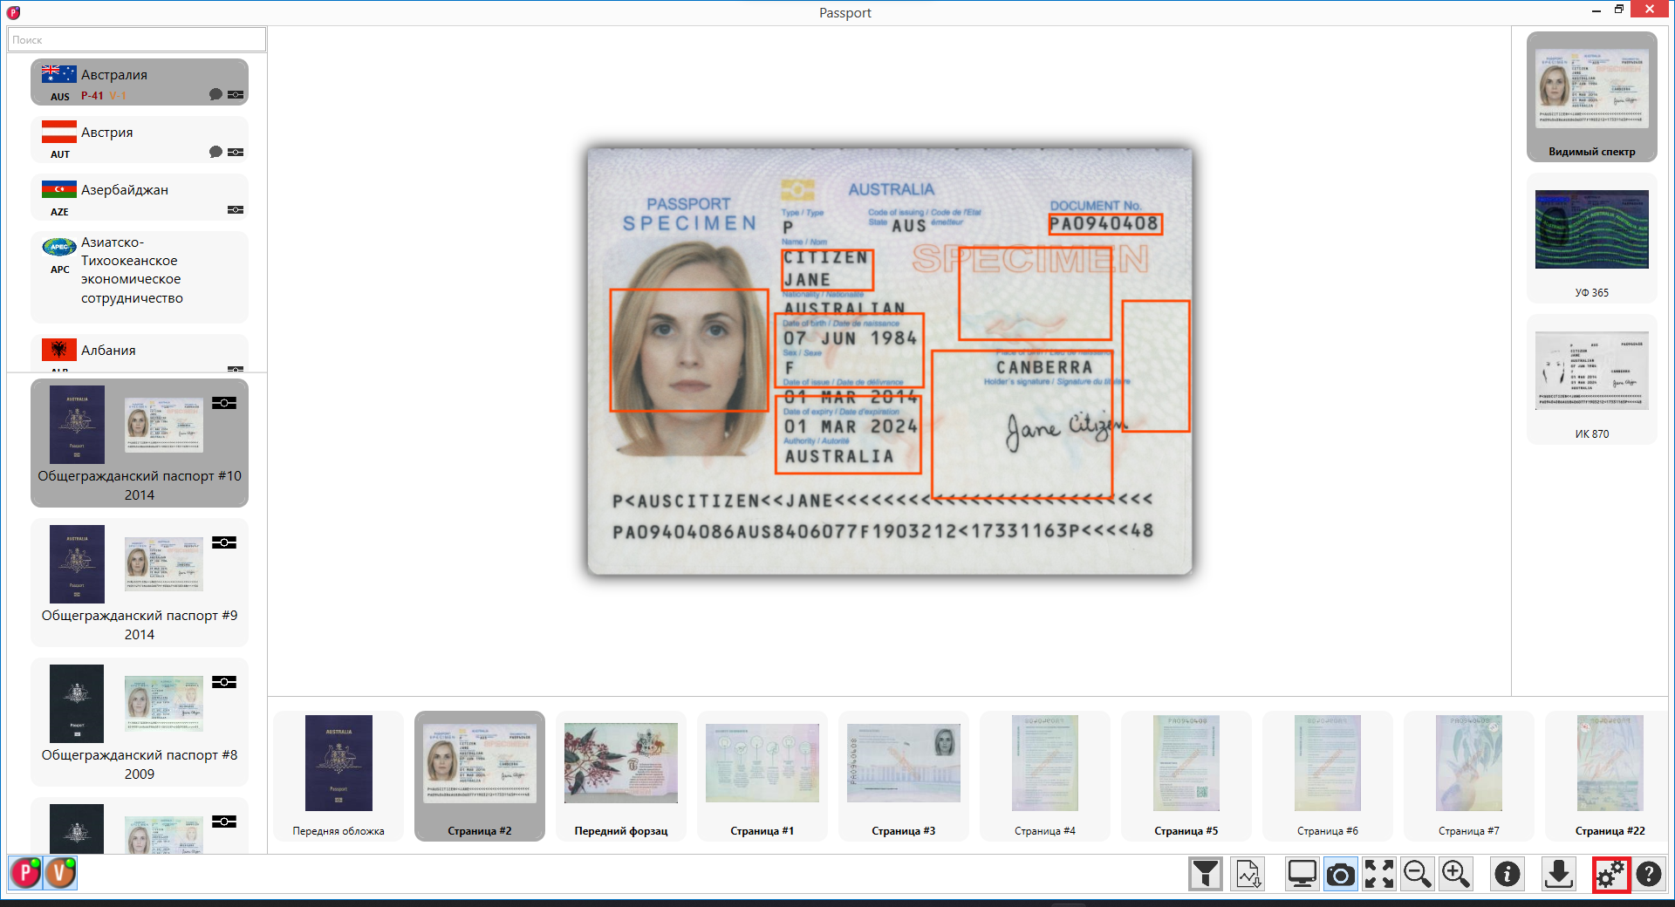The height and width of the screenshot is (907, 1675).
Task: Click the comment bubble icon for Австралия
Action: 215,94
